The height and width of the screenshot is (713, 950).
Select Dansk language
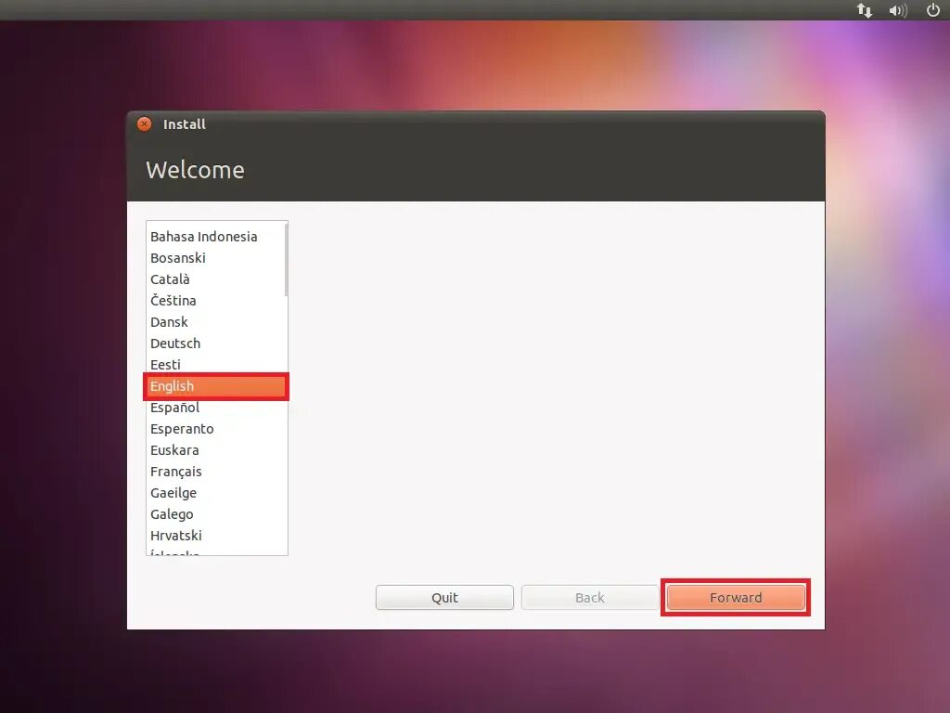point(215,322)
